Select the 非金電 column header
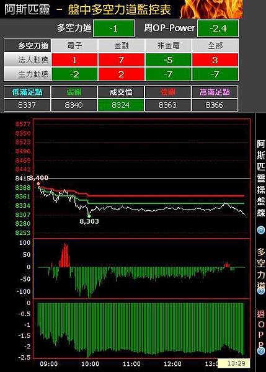This screenshot has width=266, height=372. tap(168, 45)
